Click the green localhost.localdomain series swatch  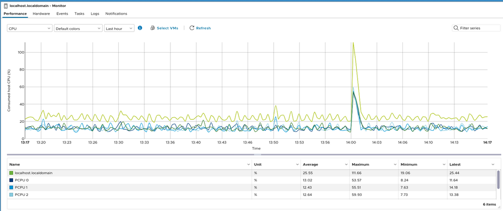(x=11, y=173)
